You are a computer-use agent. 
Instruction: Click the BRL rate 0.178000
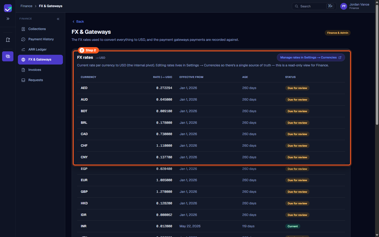click(164, 123)
